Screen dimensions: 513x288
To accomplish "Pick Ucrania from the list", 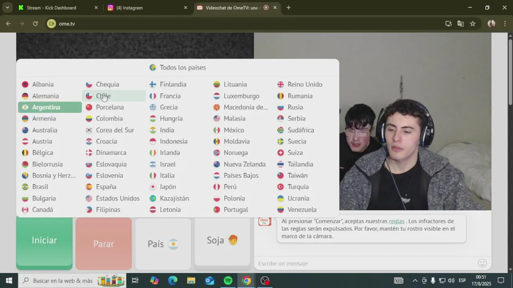I will pyautogui.click(x=305, y=198).
